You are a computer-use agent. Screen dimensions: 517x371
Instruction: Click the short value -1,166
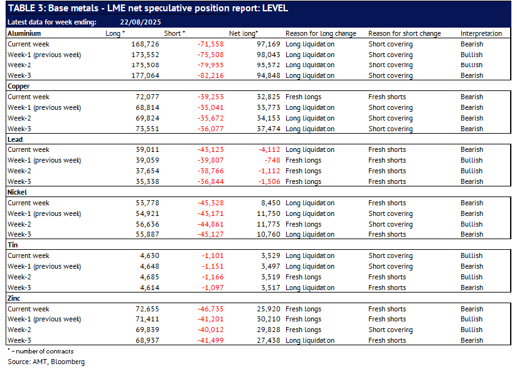tap(213, 277)
